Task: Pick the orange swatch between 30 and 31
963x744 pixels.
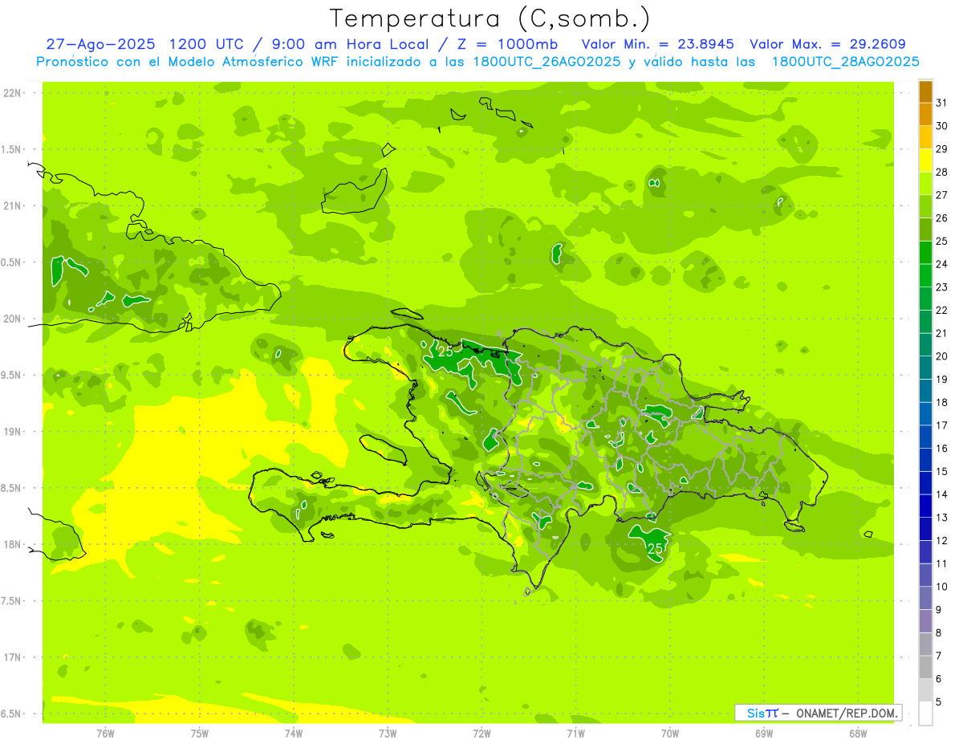Action: [925, 115]
